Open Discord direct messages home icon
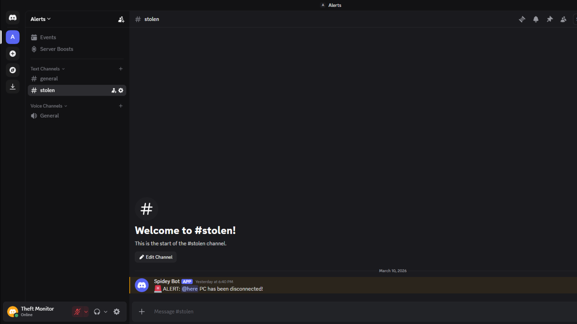577x324 pixels. [13, 18]
